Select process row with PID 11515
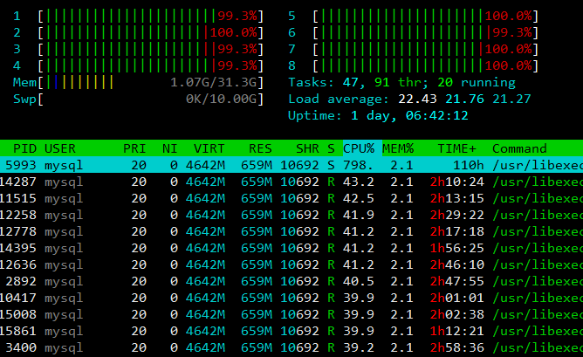This screenshot has width=583, height=357. tap(291, 198)
